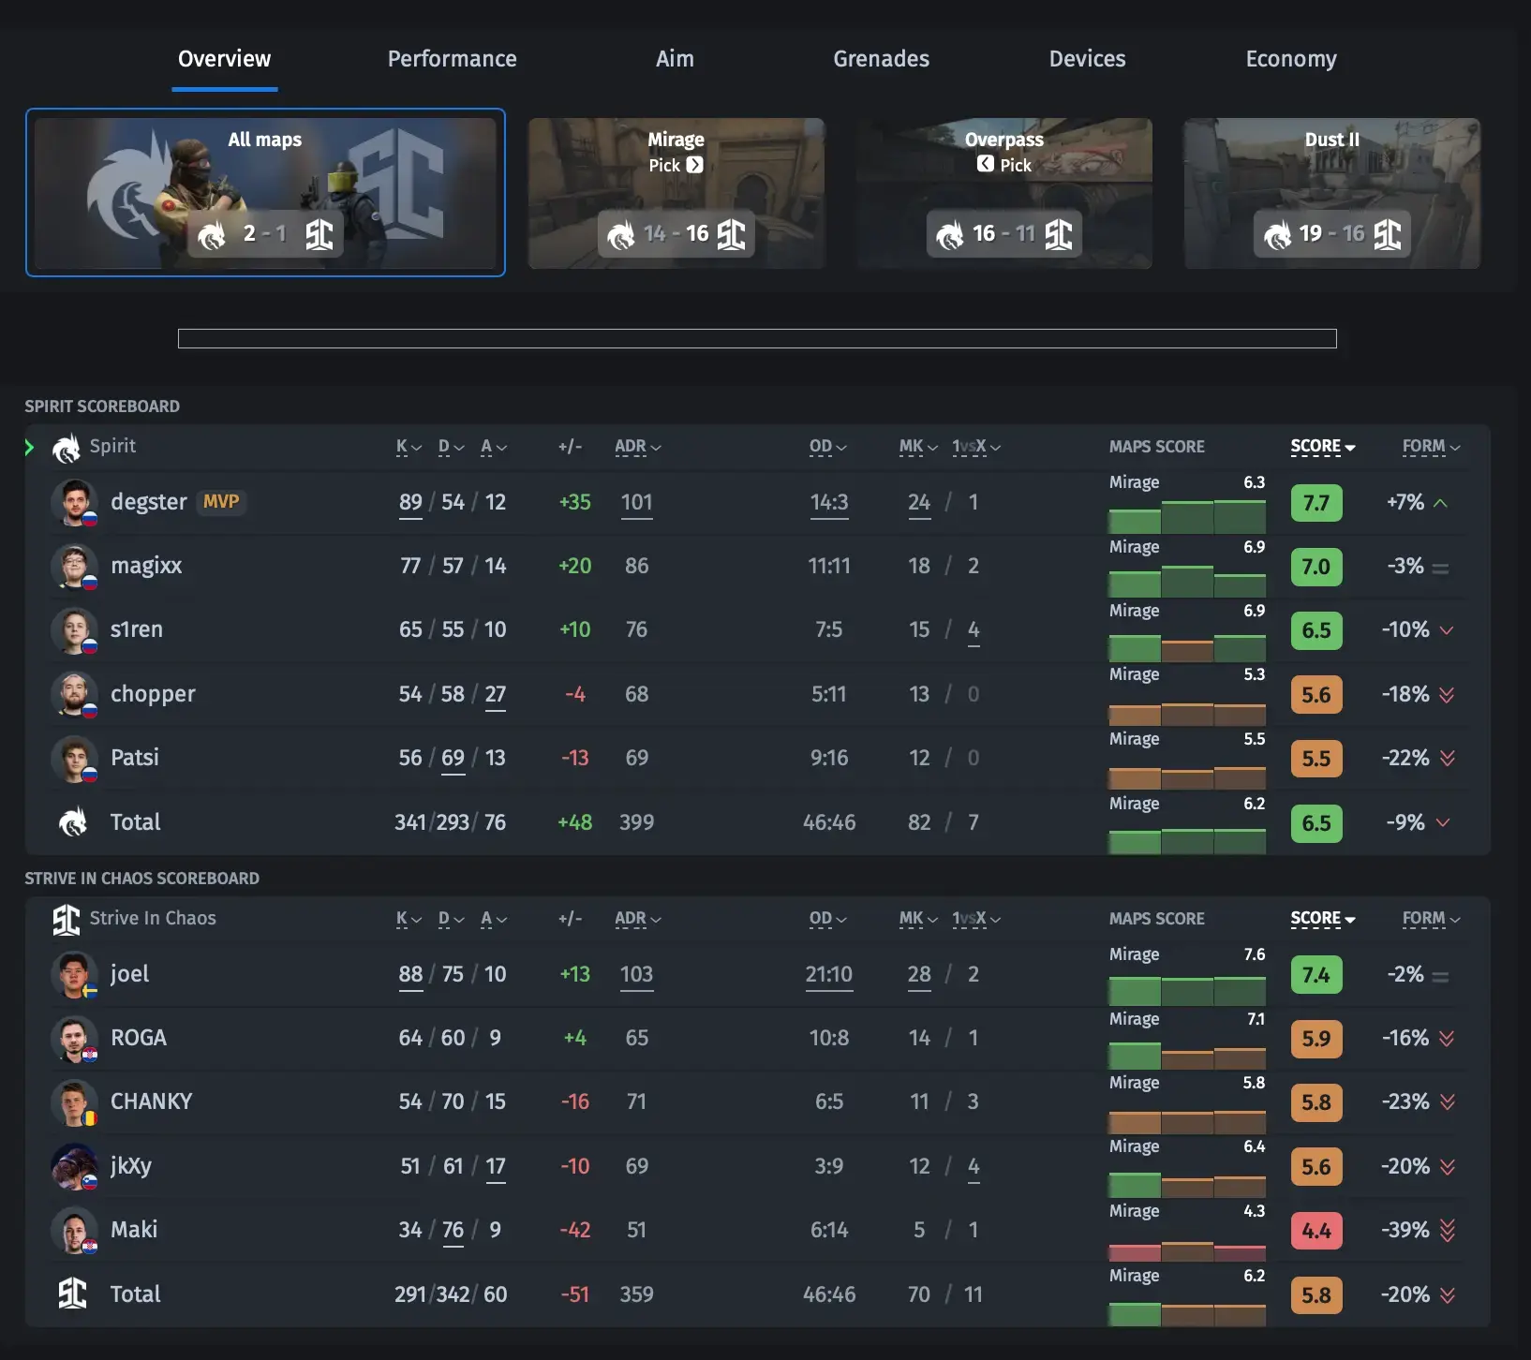
Task: Click s1ren's player avatar
Action: (74, 629)
